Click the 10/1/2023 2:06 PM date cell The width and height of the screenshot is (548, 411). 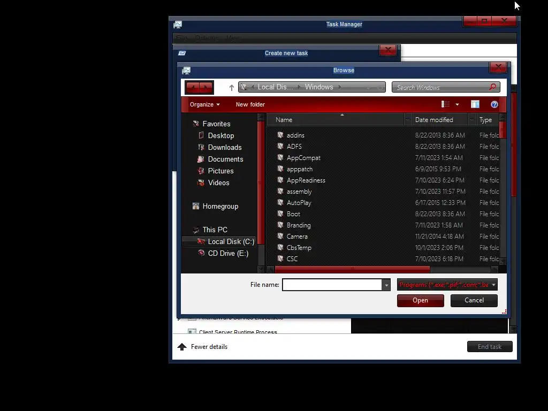439,247
